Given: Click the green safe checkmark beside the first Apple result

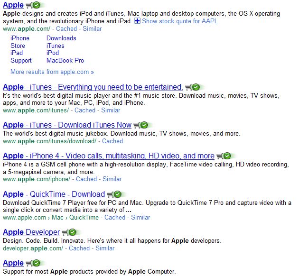Looking at the screenshot, I should [37, 5].
